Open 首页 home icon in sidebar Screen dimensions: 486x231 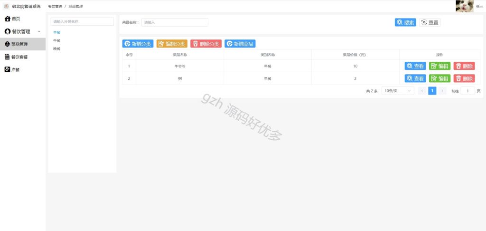pos(8,19)
